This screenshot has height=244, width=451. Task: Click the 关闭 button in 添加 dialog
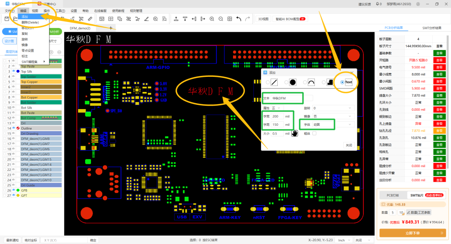click(x=349, y=145)
